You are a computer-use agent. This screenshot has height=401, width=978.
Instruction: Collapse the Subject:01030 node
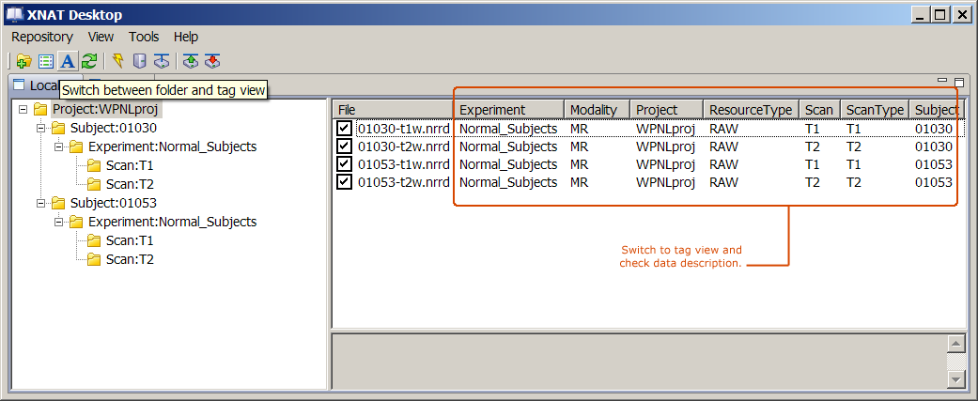[x=40, y=128]
